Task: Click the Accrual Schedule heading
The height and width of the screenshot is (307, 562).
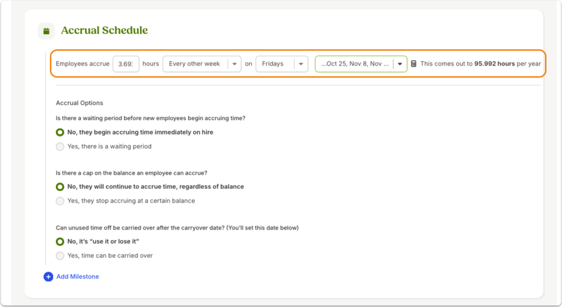Action: [x=105, y=30]
